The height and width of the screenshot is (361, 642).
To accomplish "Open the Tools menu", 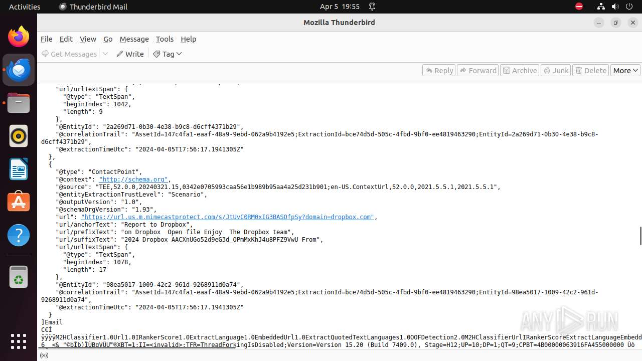I will tap(165, 39).
